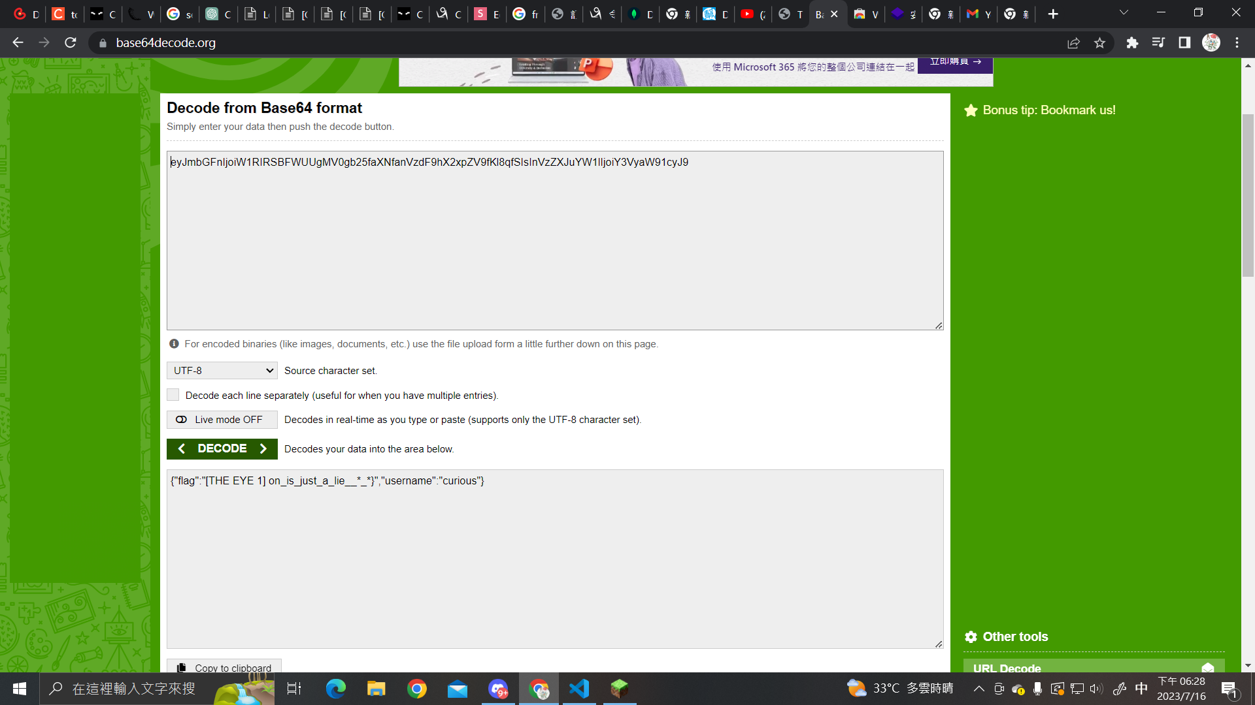The height and width of the screenshot is (705, 1255).
Task: Click the Copy to clipboard button
Action: [224, 666]
